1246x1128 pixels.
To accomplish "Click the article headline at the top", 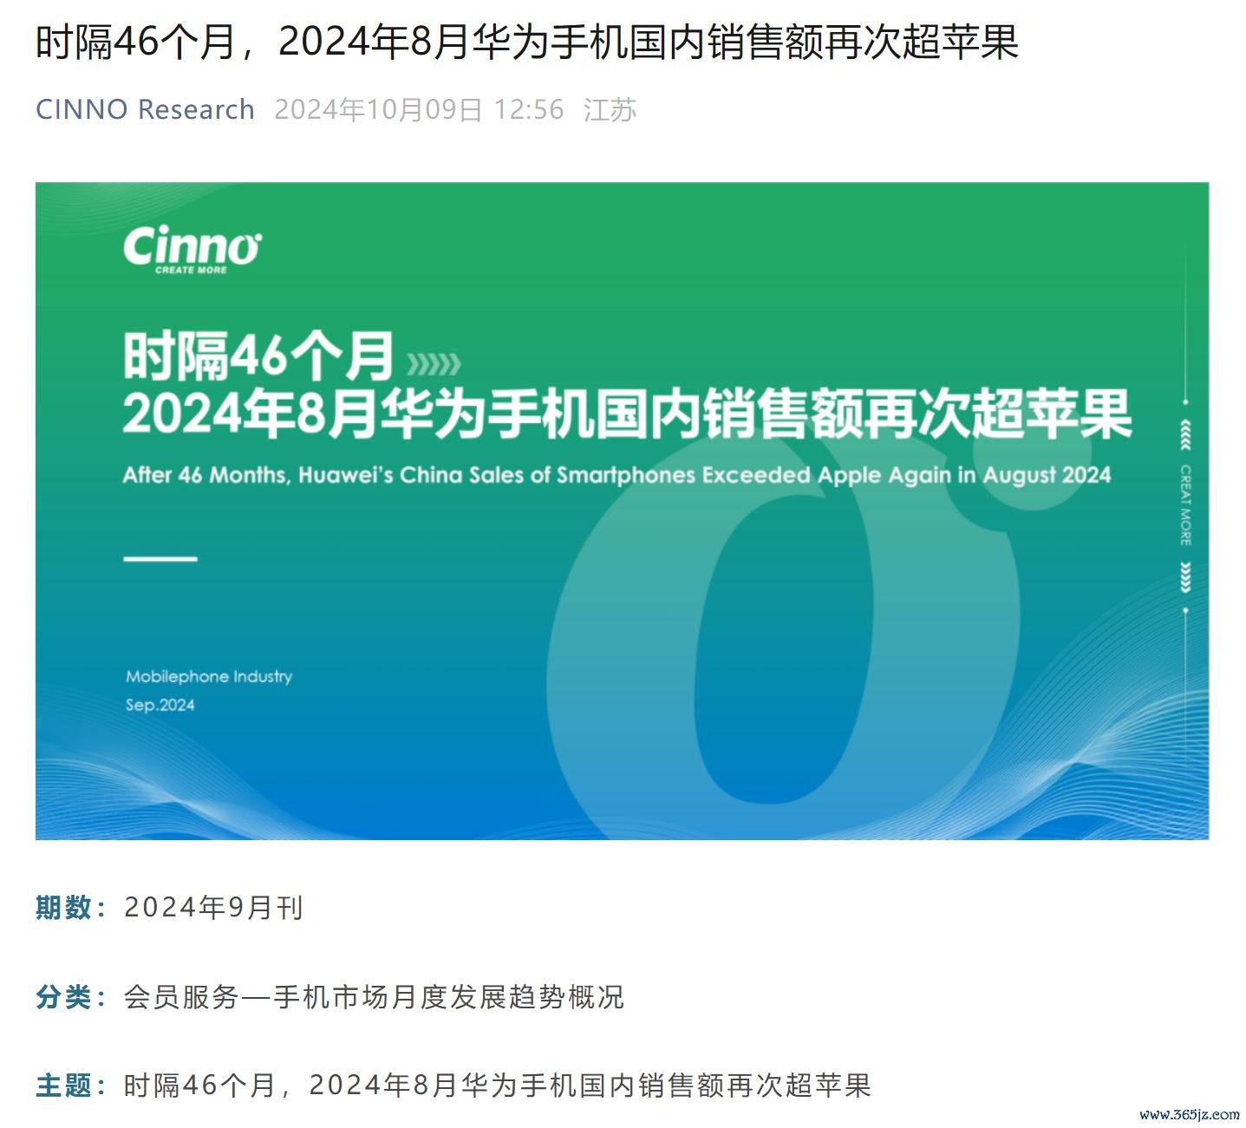I will tap(526, 42).
